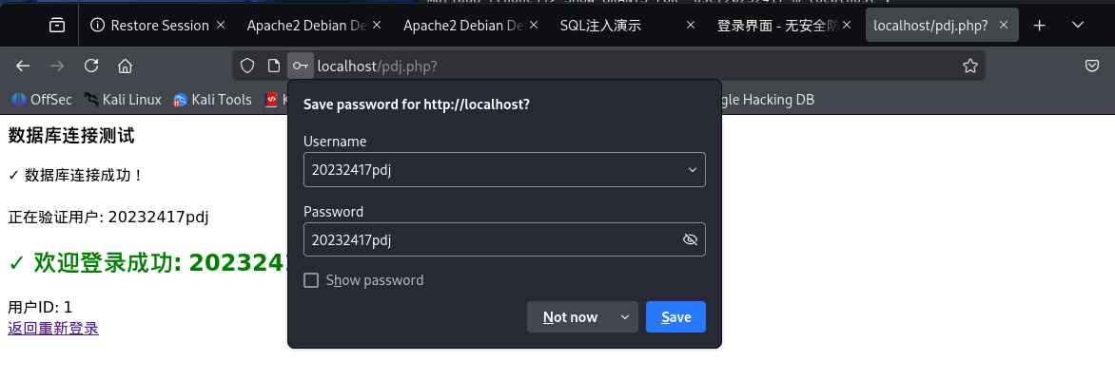The width and height of the screenshot is (1115, 380).
Task: Open the Not now options arrow
Action: tap(625, 317)
